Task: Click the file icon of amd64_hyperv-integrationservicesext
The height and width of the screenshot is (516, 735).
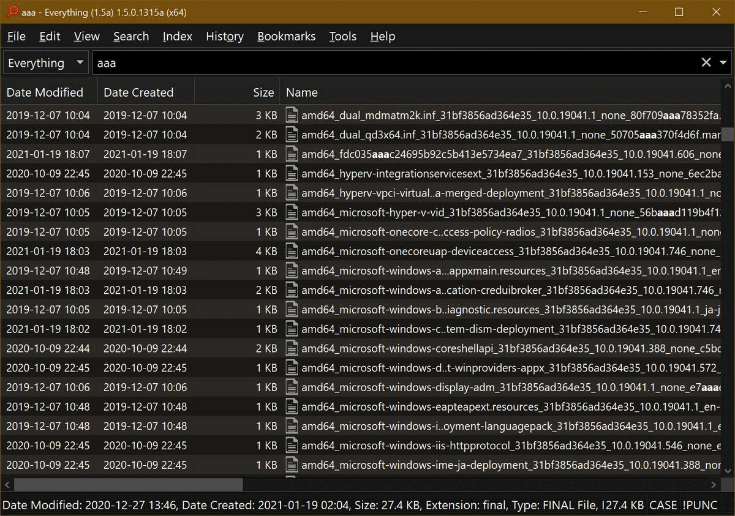Action: click(x=292, y=173)
